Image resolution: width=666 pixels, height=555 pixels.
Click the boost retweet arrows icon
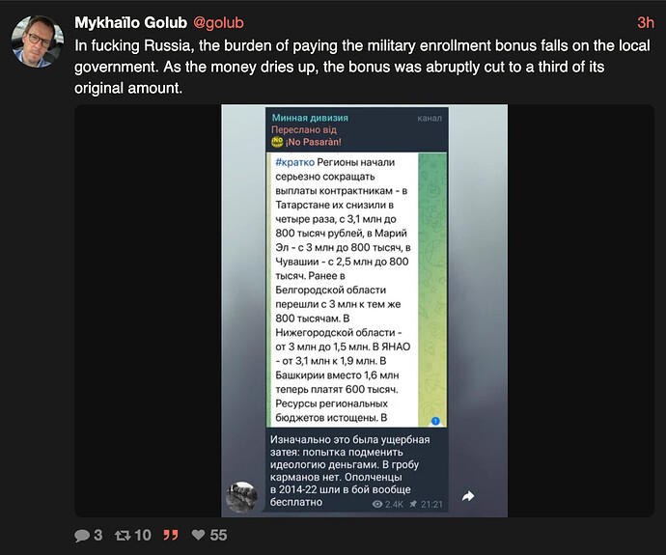pyautogui.click(x=123, y=535)
